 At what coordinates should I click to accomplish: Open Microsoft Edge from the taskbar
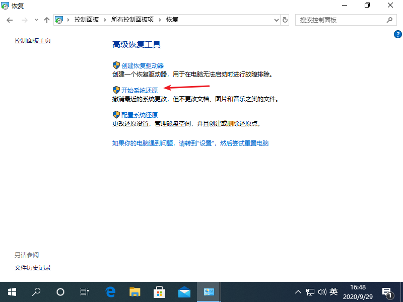click(x=110, y=292)
